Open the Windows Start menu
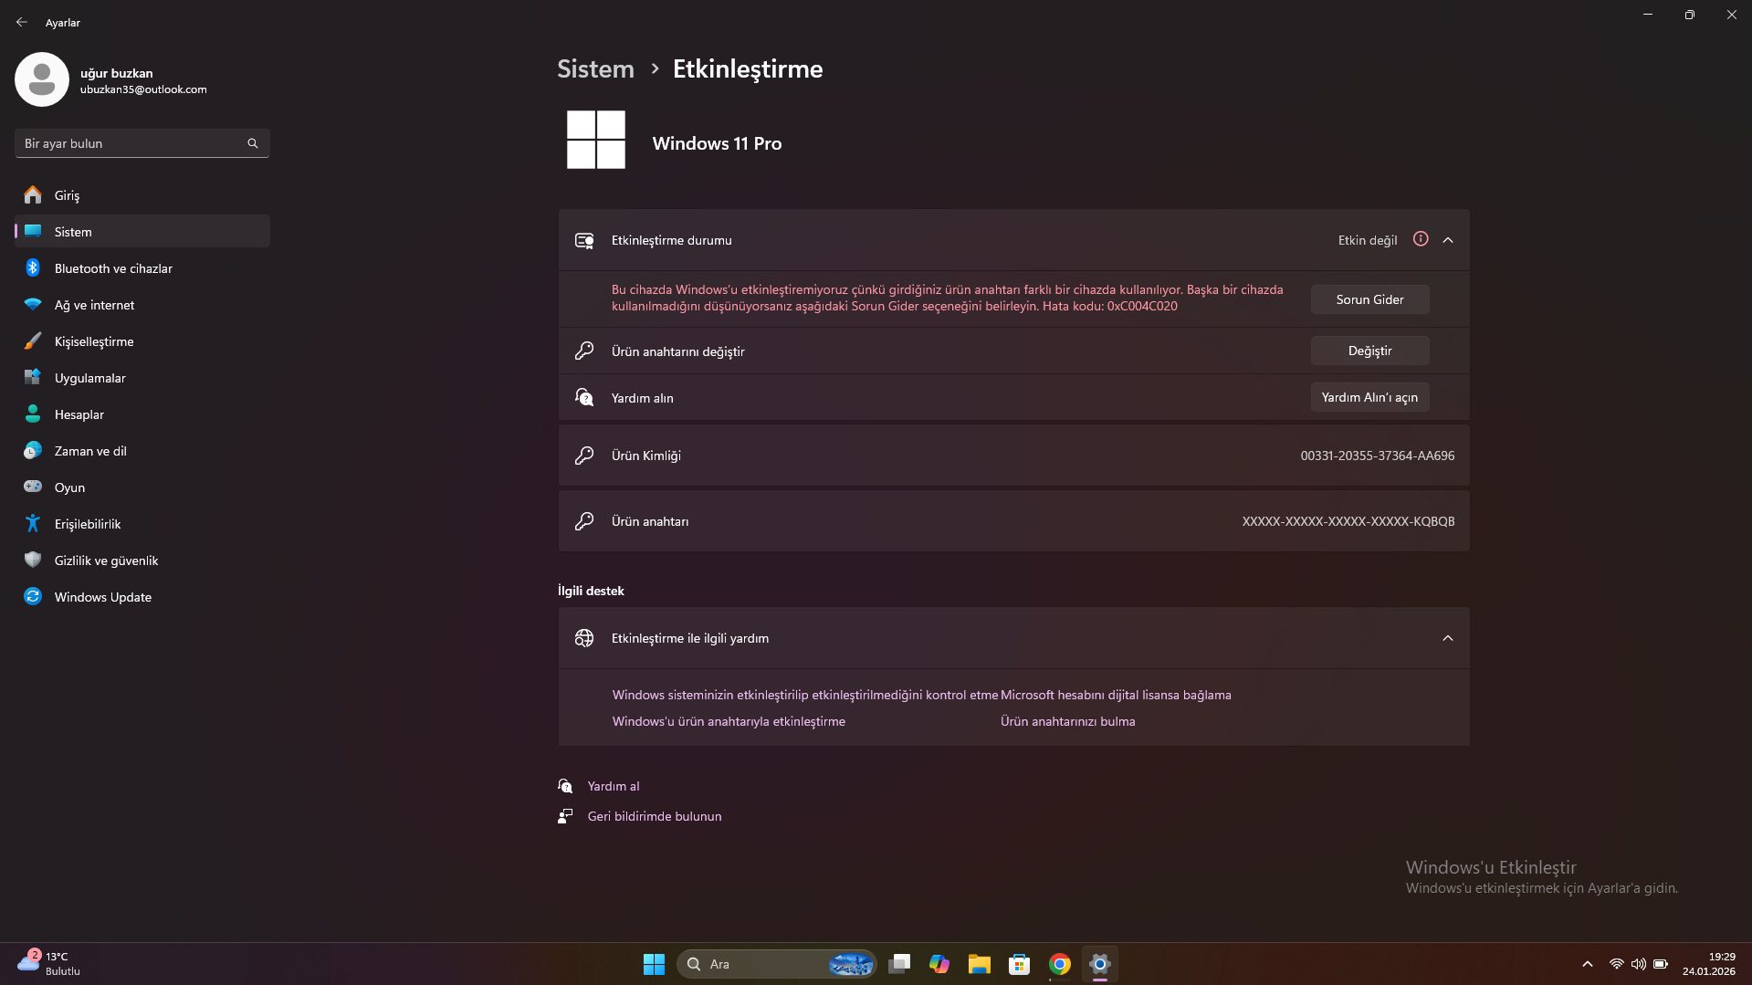 654,964
